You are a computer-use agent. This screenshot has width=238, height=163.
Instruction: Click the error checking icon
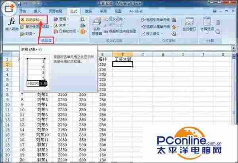pyautogui.click(x=175, y=27)
